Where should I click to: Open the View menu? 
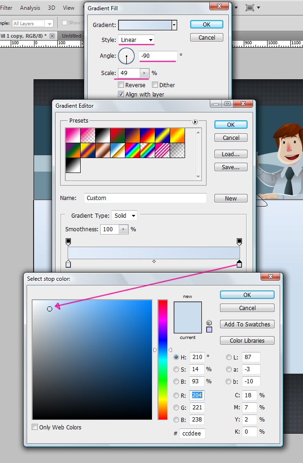69,8
